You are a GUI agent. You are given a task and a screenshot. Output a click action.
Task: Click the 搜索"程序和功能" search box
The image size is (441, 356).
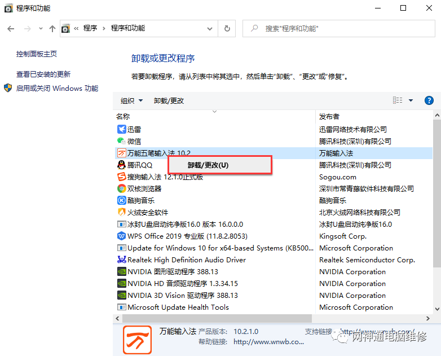point(339,28)
